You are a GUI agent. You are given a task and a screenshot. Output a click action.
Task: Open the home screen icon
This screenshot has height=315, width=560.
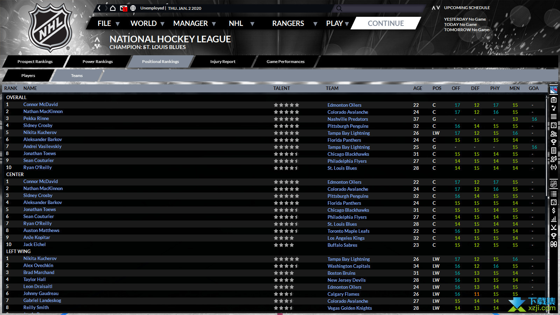tap(113, 8)
